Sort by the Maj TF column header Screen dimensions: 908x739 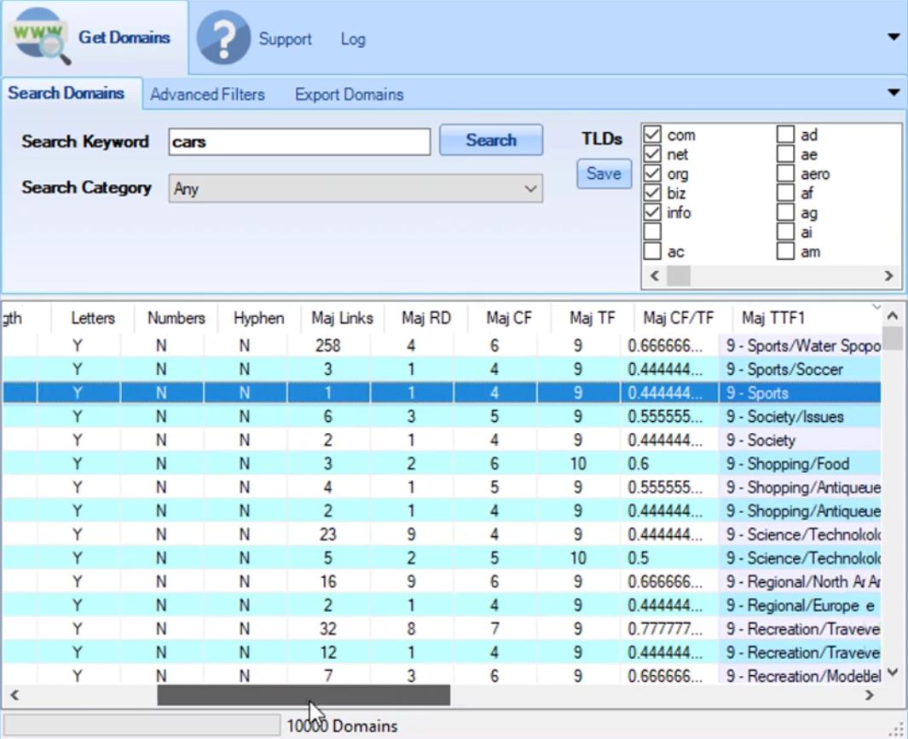pyautogui.click(x=592, y=318)
